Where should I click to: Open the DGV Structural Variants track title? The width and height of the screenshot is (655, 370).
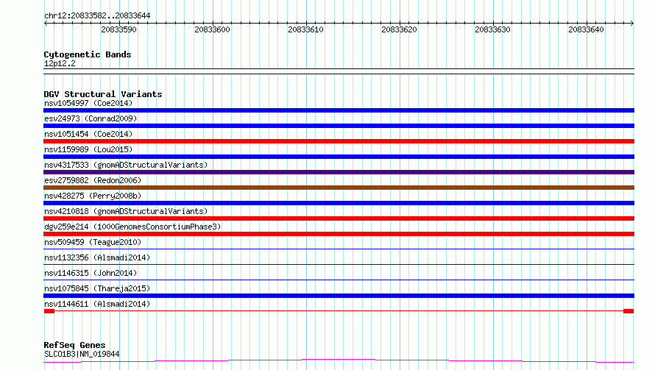point(103,94)
